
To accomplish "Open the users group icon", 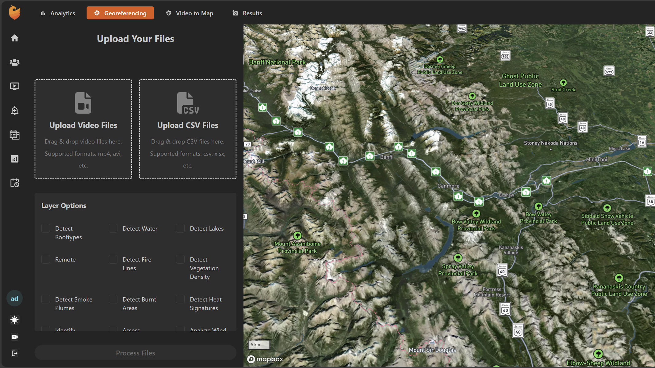I will click(x=14, y=62).
